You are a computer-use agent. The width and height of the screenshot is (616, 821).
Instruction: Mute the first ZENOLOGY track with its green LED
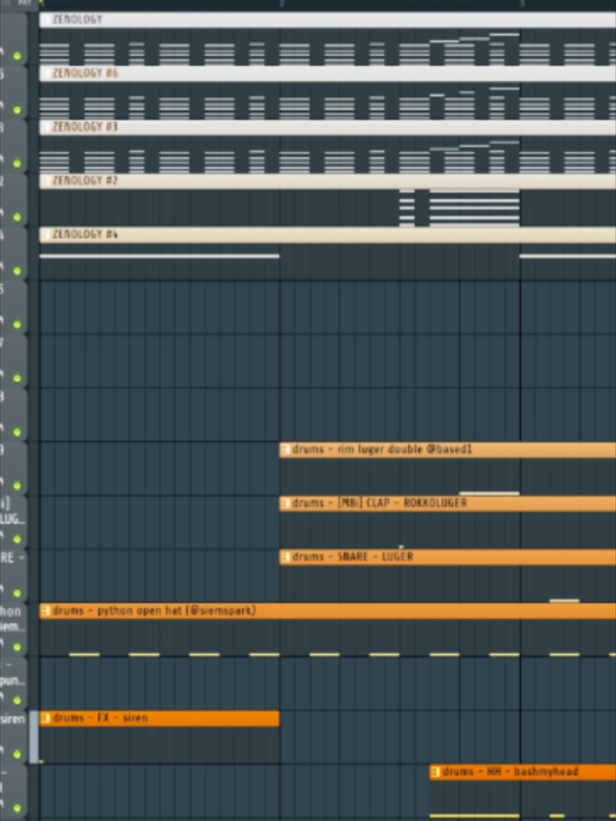point(17,56)
